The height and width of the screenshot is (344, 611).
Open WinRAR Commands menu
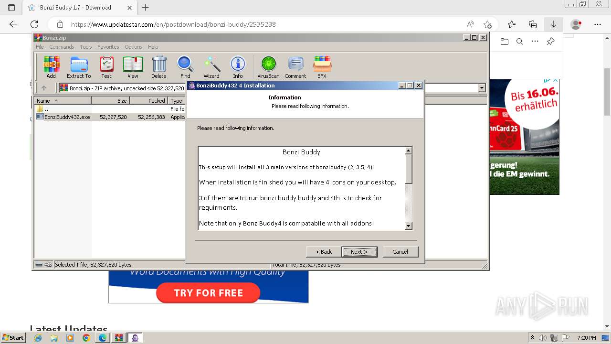[x=62, y=47]
